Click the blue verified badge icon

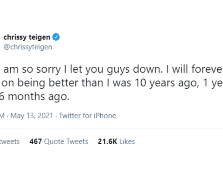tap(56, 37)
